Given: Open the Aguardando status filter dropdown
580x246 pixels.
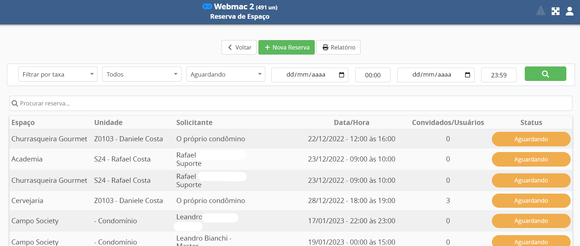Looking at the screenshot, I should [x=226, y=74].
